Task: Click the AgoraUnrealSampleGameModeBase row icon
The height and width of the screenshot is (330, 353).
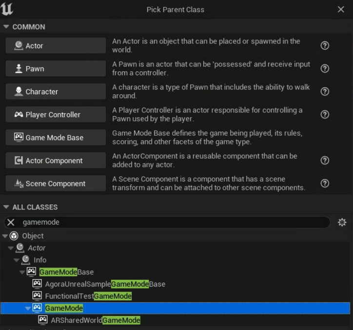Action: [37, 284]
